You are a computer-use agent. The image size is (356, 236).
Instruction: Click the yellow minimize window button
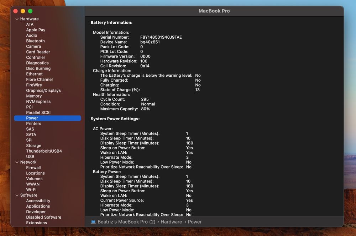click(x=23, y=11)
